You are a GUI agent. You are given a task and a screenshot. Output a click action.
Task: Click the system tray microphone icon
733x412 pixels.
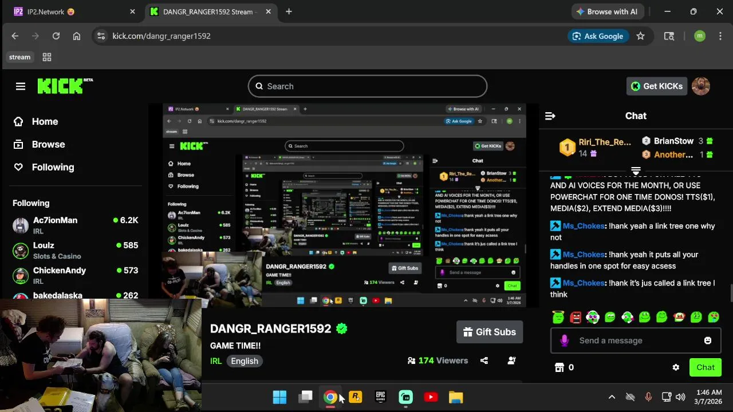click(648, 397)
